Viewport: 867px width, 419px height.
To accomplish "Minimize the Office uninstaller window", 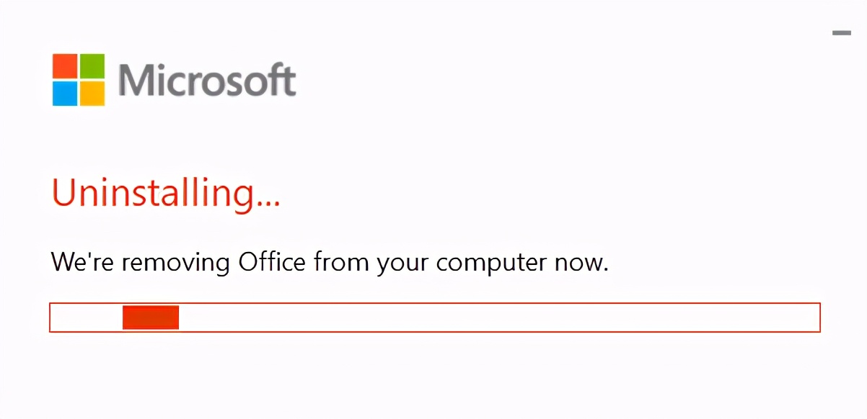I will tap(841, 32).
